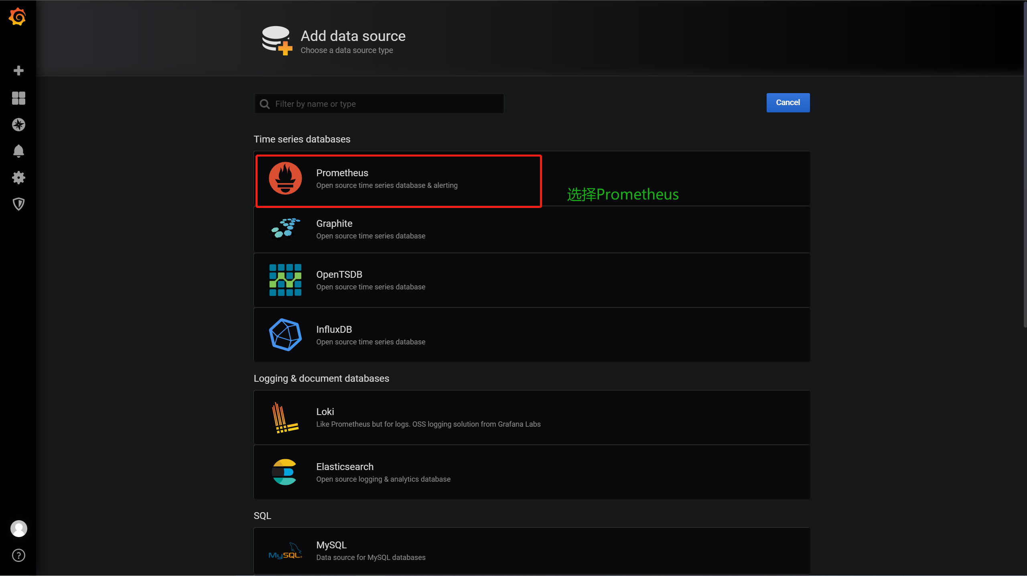
Task: Click the InfluxDB logo icon
Action: tap(285, 335)
